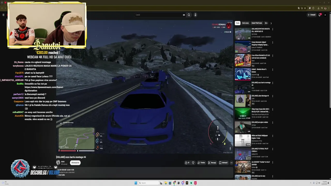Open zuzu channel avatar
Viewport: 331px width, 186px height.
(58, 162)
